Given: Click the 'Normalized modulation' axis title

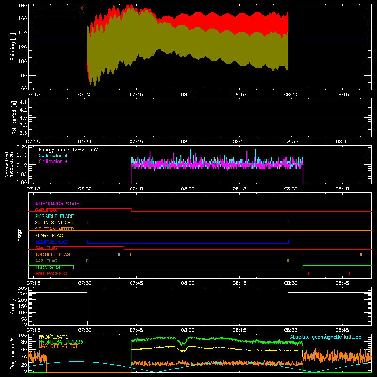Looking at the screenshot, I should coord(9,164).
